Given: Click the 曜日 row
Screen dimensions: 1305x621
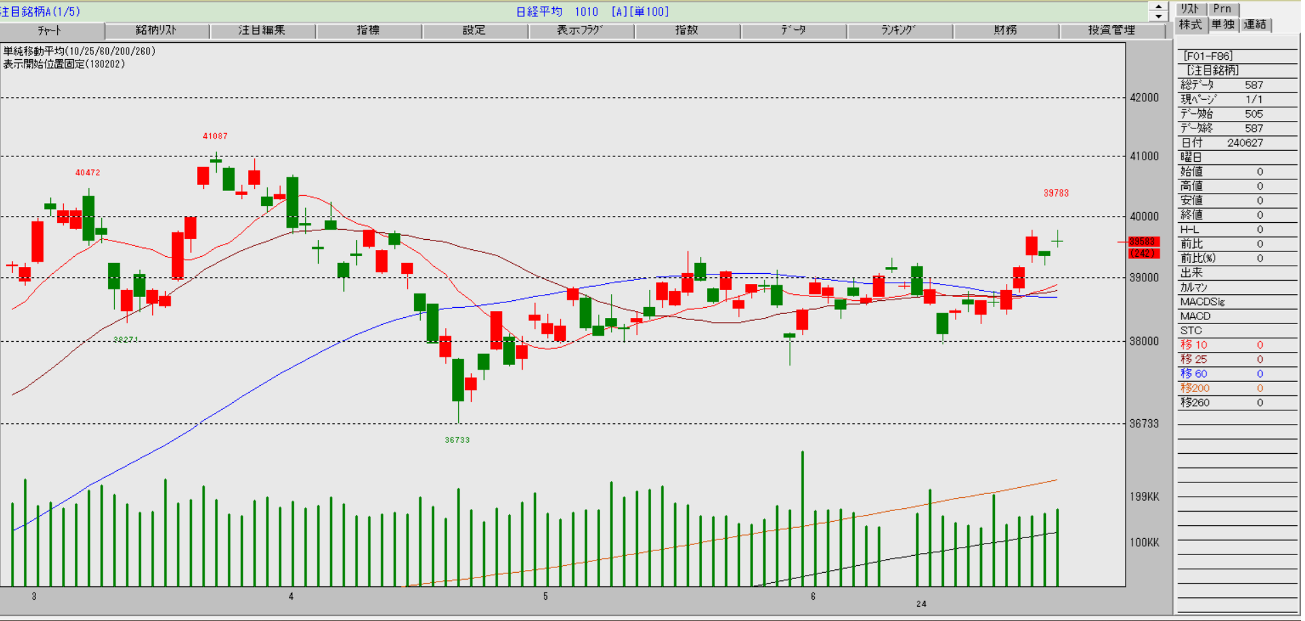Looking at the screenshot, I should pos(1237,157).
